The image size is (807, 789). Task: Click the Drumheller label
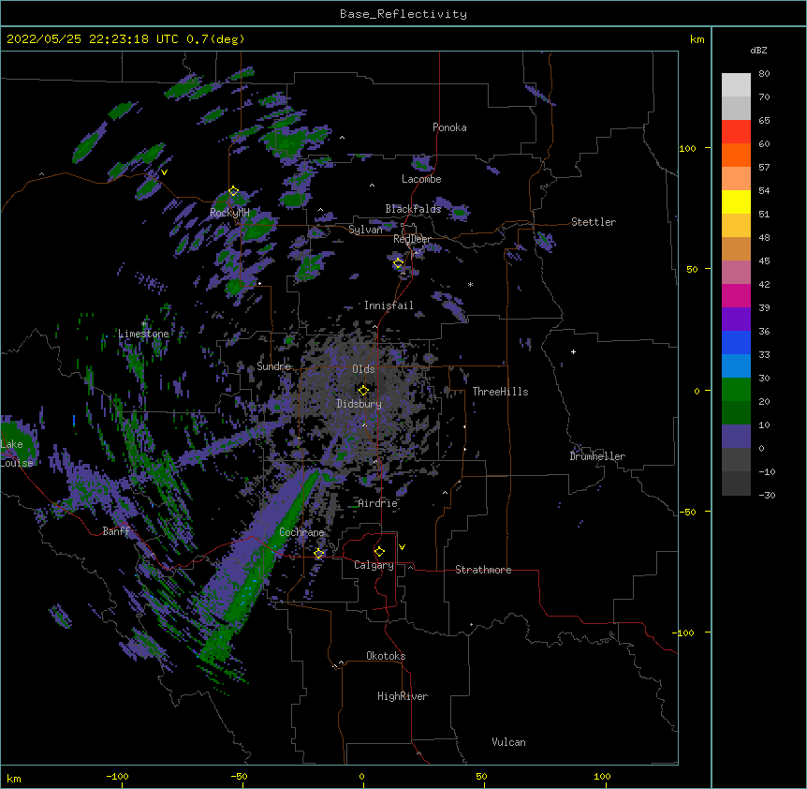point(597,456)
